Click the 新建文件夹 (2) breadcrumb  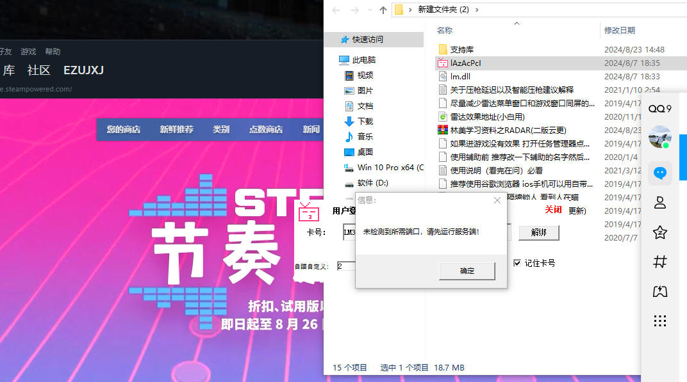click(443, 10)
